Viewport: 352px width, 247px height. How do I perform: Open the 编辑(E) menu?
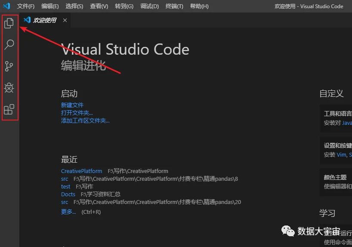(x=50, y=6)
